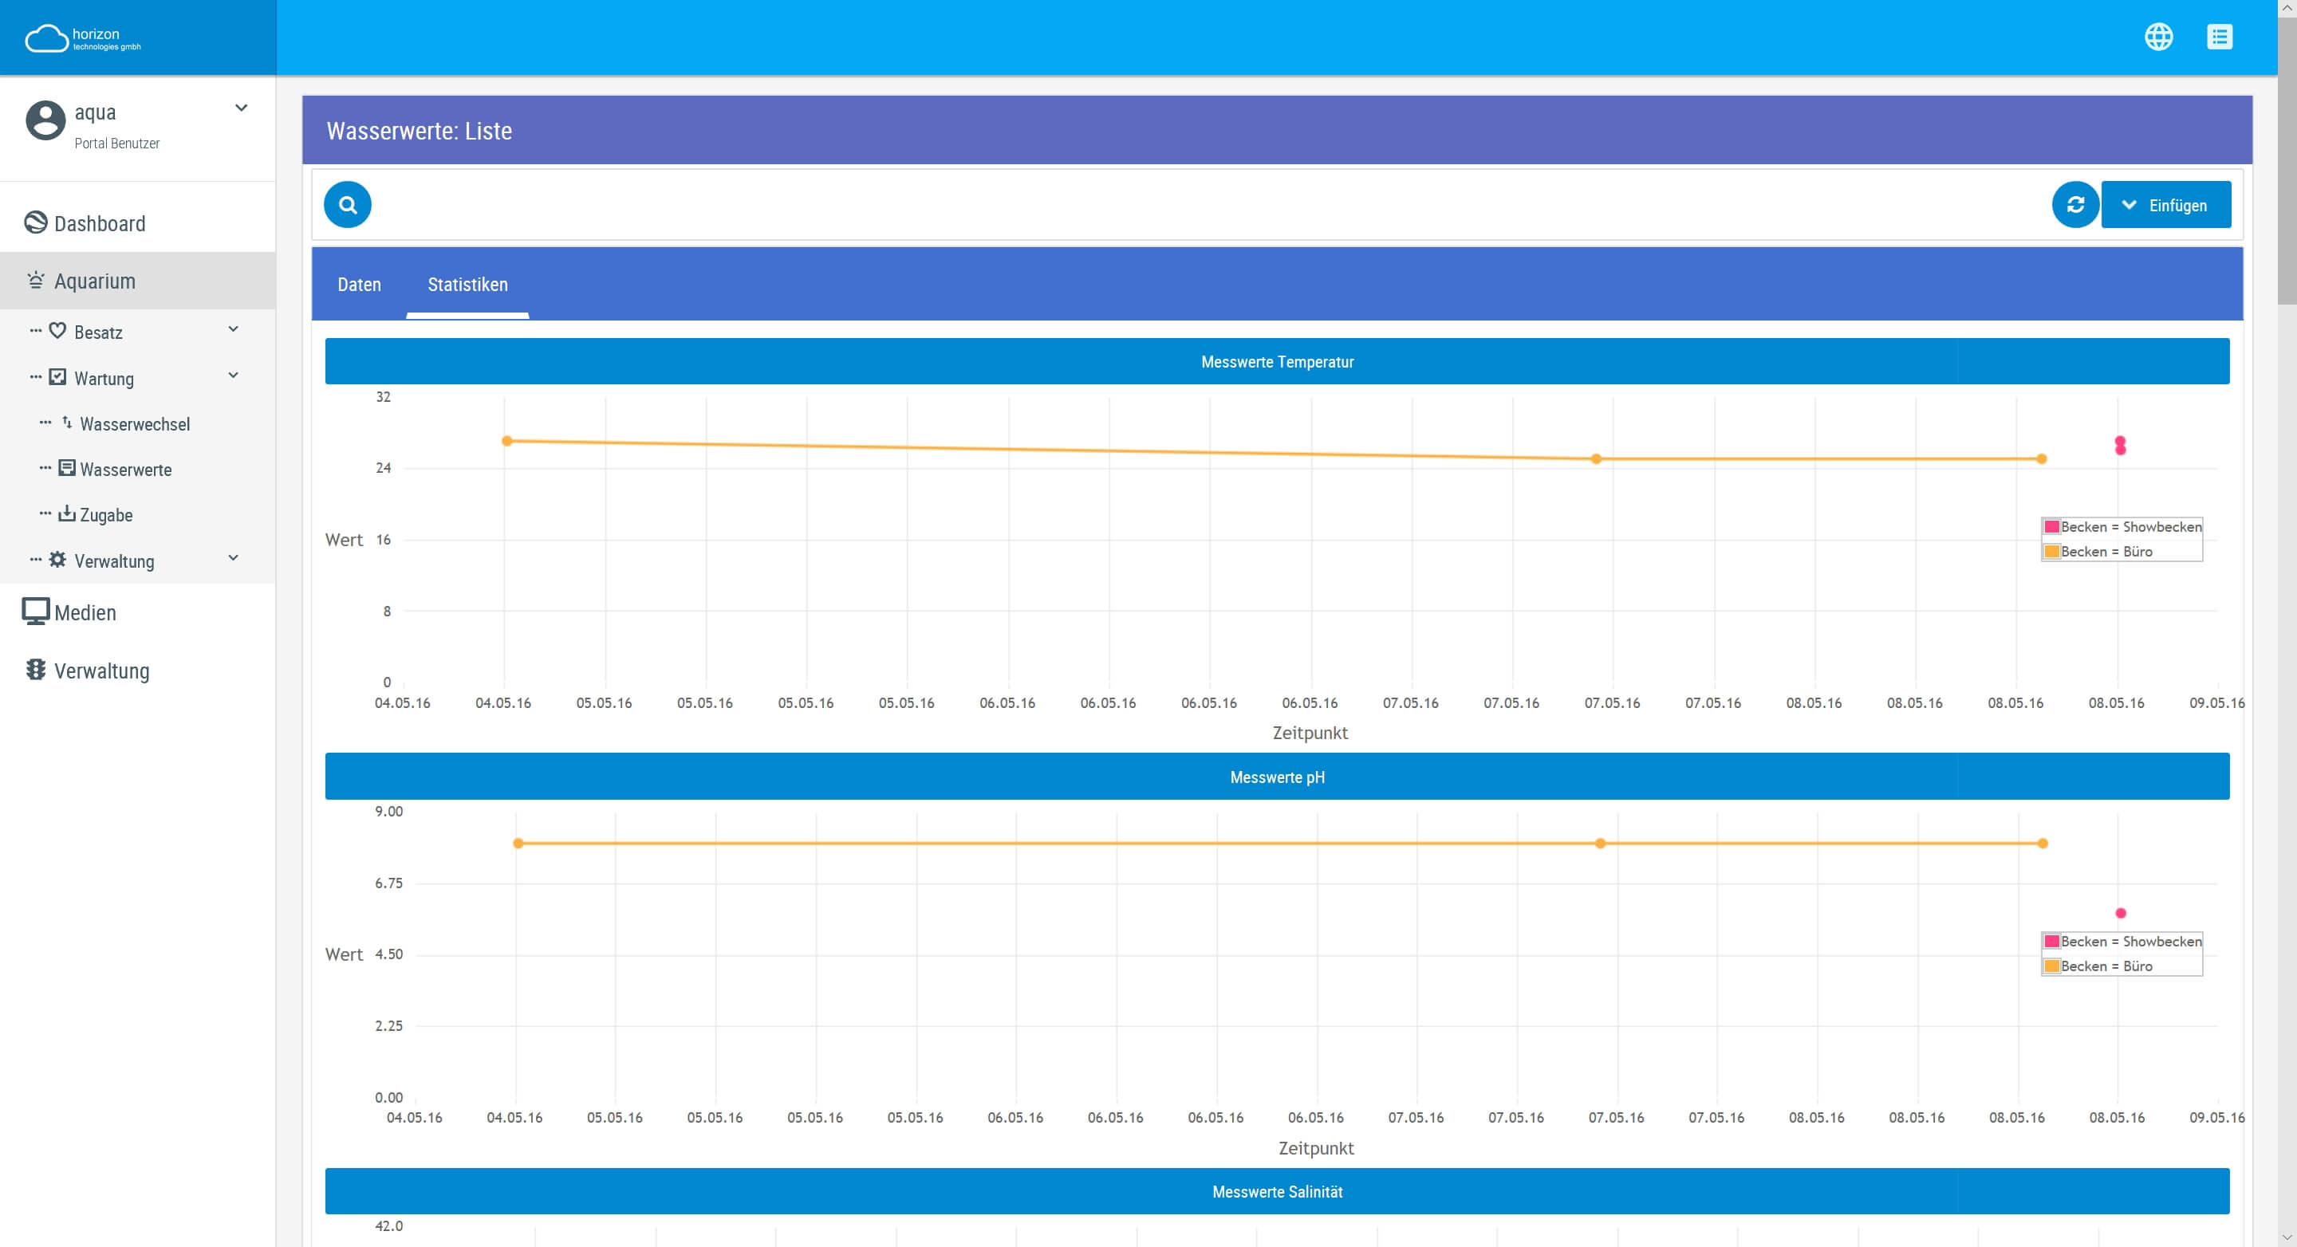2297x1247 pixels.
Task: Select the Aquarium section icon
Action: click(x=36, y=280)
